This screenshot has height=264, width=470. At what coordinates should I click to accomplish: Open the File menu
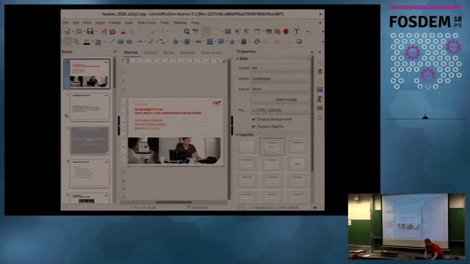[x=65, y=23]
